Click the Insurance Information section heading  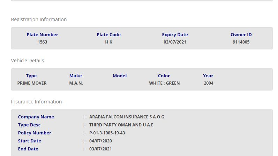tap(36, 102)
